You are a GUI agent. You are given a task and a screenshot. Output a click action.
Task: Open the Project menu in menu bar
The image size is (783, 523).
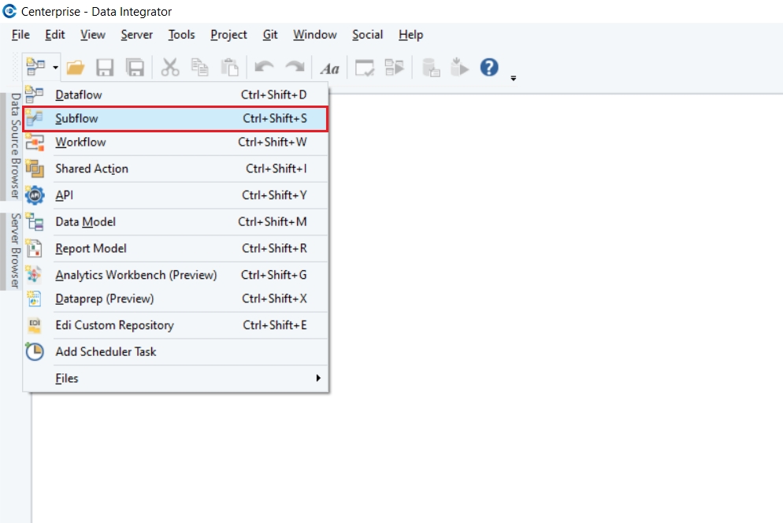tap(228, 35)
